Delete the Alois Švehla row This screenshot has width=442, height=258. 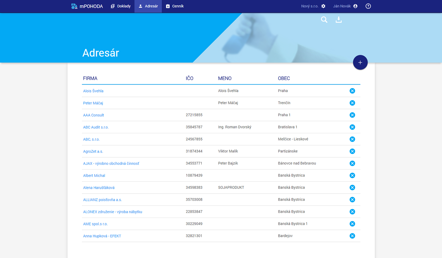tap(352, 91)
